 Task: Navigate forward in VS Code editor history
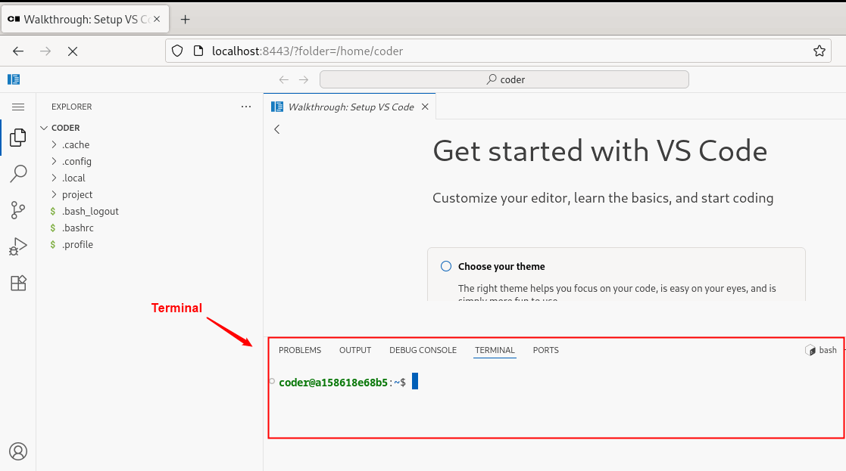click(x=304, y=79)
